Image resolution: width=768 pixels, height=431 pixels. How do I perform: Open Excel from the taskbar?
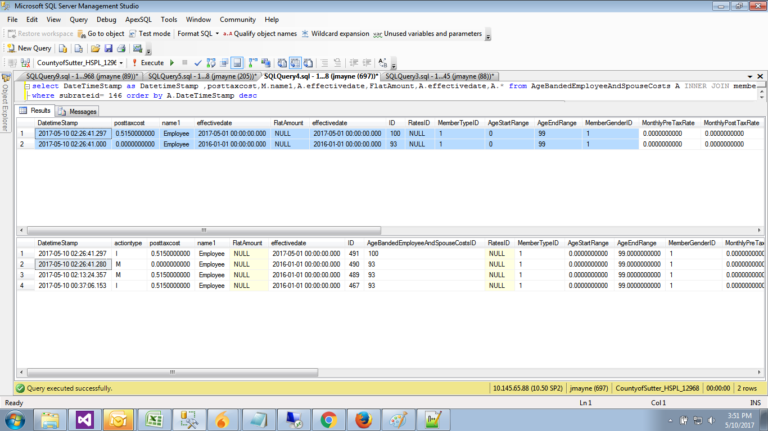click(154, 420)
